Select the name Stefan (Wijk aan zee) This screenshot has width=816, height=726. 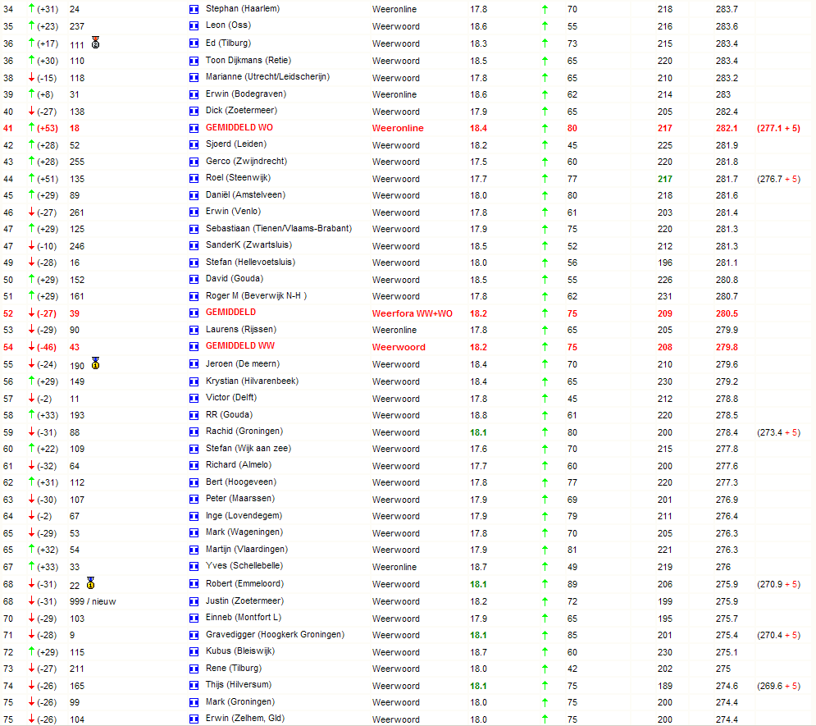click(248, 448)
